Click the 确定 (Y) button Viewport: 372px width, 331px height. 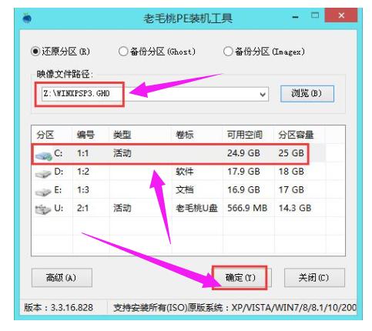240,278
